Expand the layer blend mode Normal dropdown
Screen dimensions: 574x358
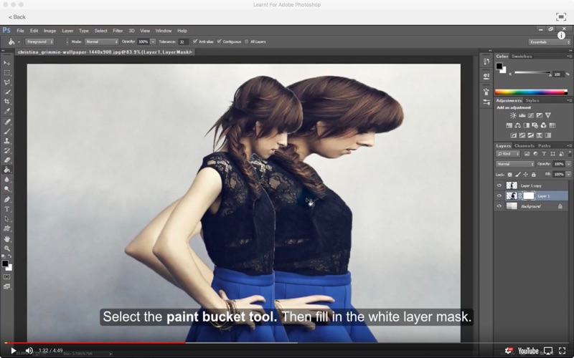point(514,164)
